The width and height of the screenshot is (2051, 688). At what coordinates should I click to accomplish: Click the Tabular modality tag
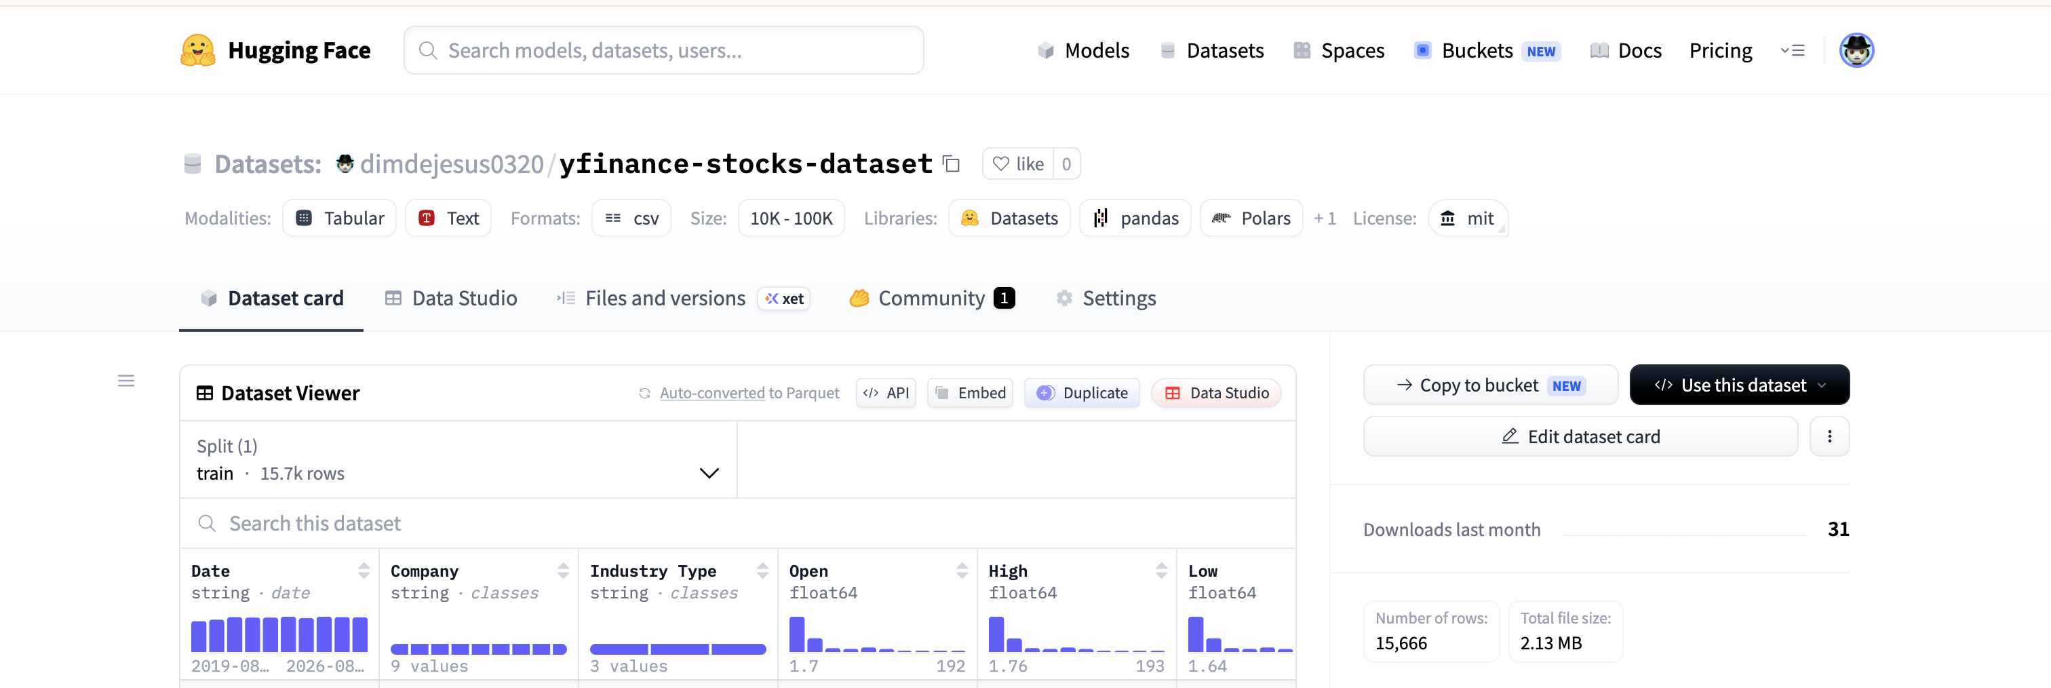point(339,218)
